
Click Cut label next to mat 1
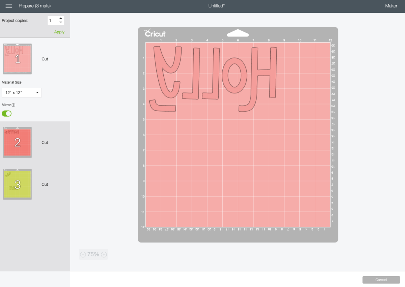(45, 59)
